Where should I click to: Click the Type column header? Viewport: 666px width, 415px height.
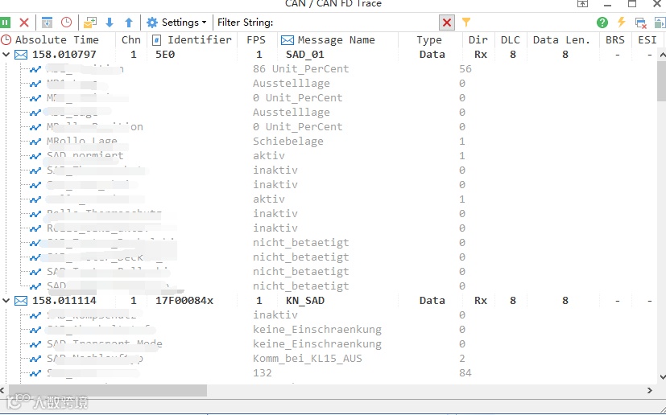coord(429,40)
